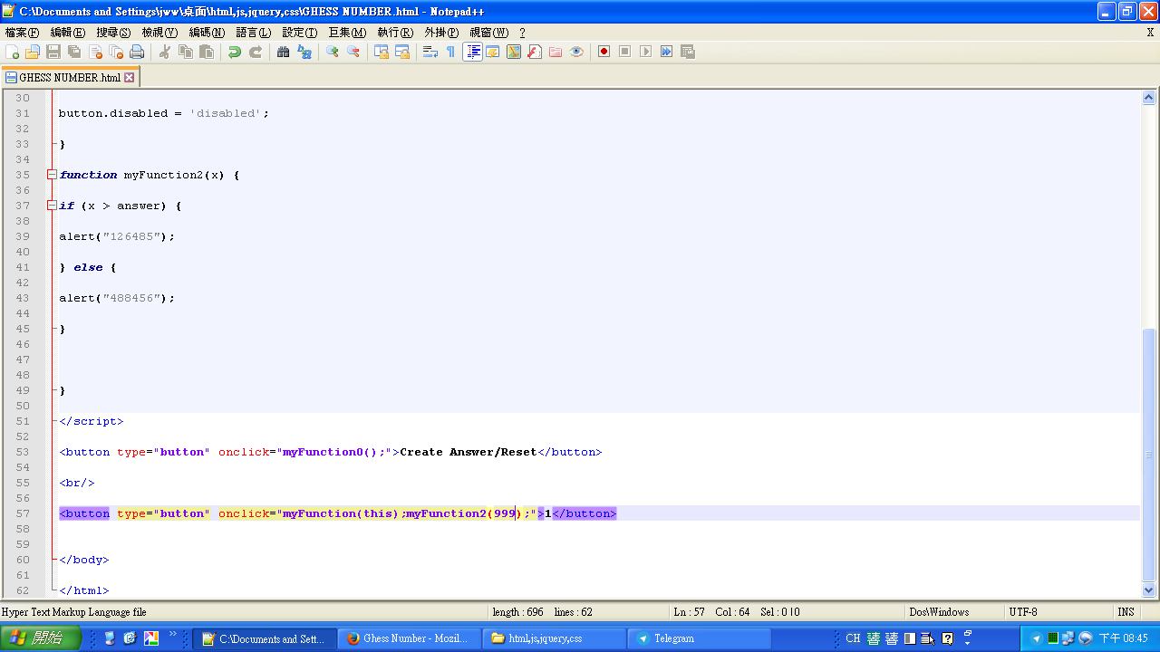
Task: Toggle the Folder as Workspace panel icon
Action: (556, 52)
